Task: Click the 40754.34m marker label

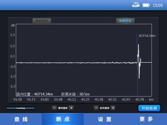Action: pyautogui.click(x=147, y=36)
